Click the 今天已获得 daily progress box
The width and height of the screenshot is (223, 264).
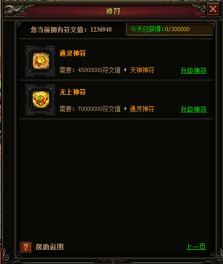[170, 29]
